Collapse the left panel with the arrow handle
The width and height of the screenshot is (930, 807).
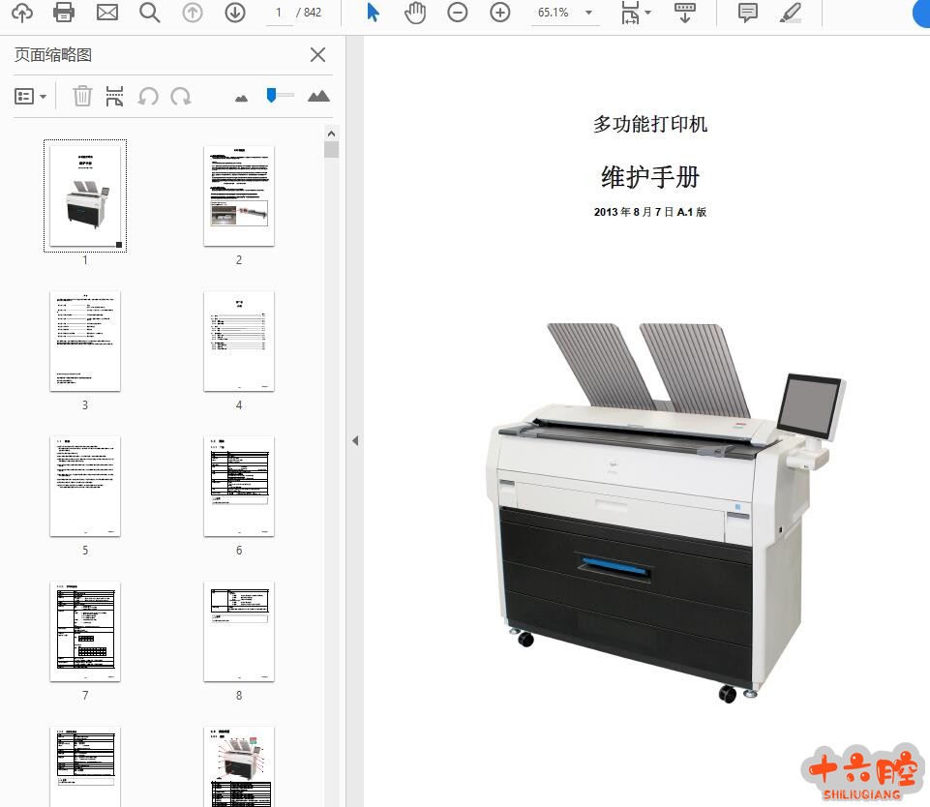(354, 440)
